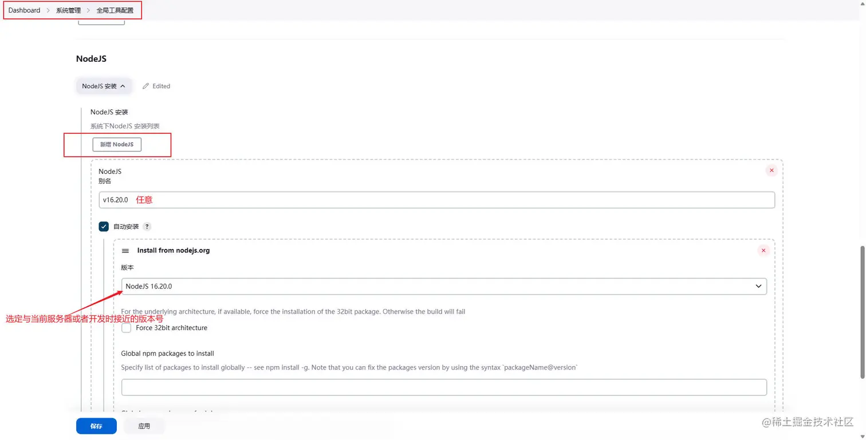Open 全局工具配置 breadcrumb link
The width and height of the screenshot is (866, 440).
[x=115, y=10]
